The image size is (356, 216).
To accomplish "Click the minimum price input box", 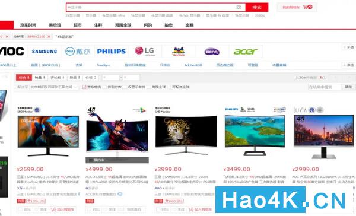I will click(111, 78).
